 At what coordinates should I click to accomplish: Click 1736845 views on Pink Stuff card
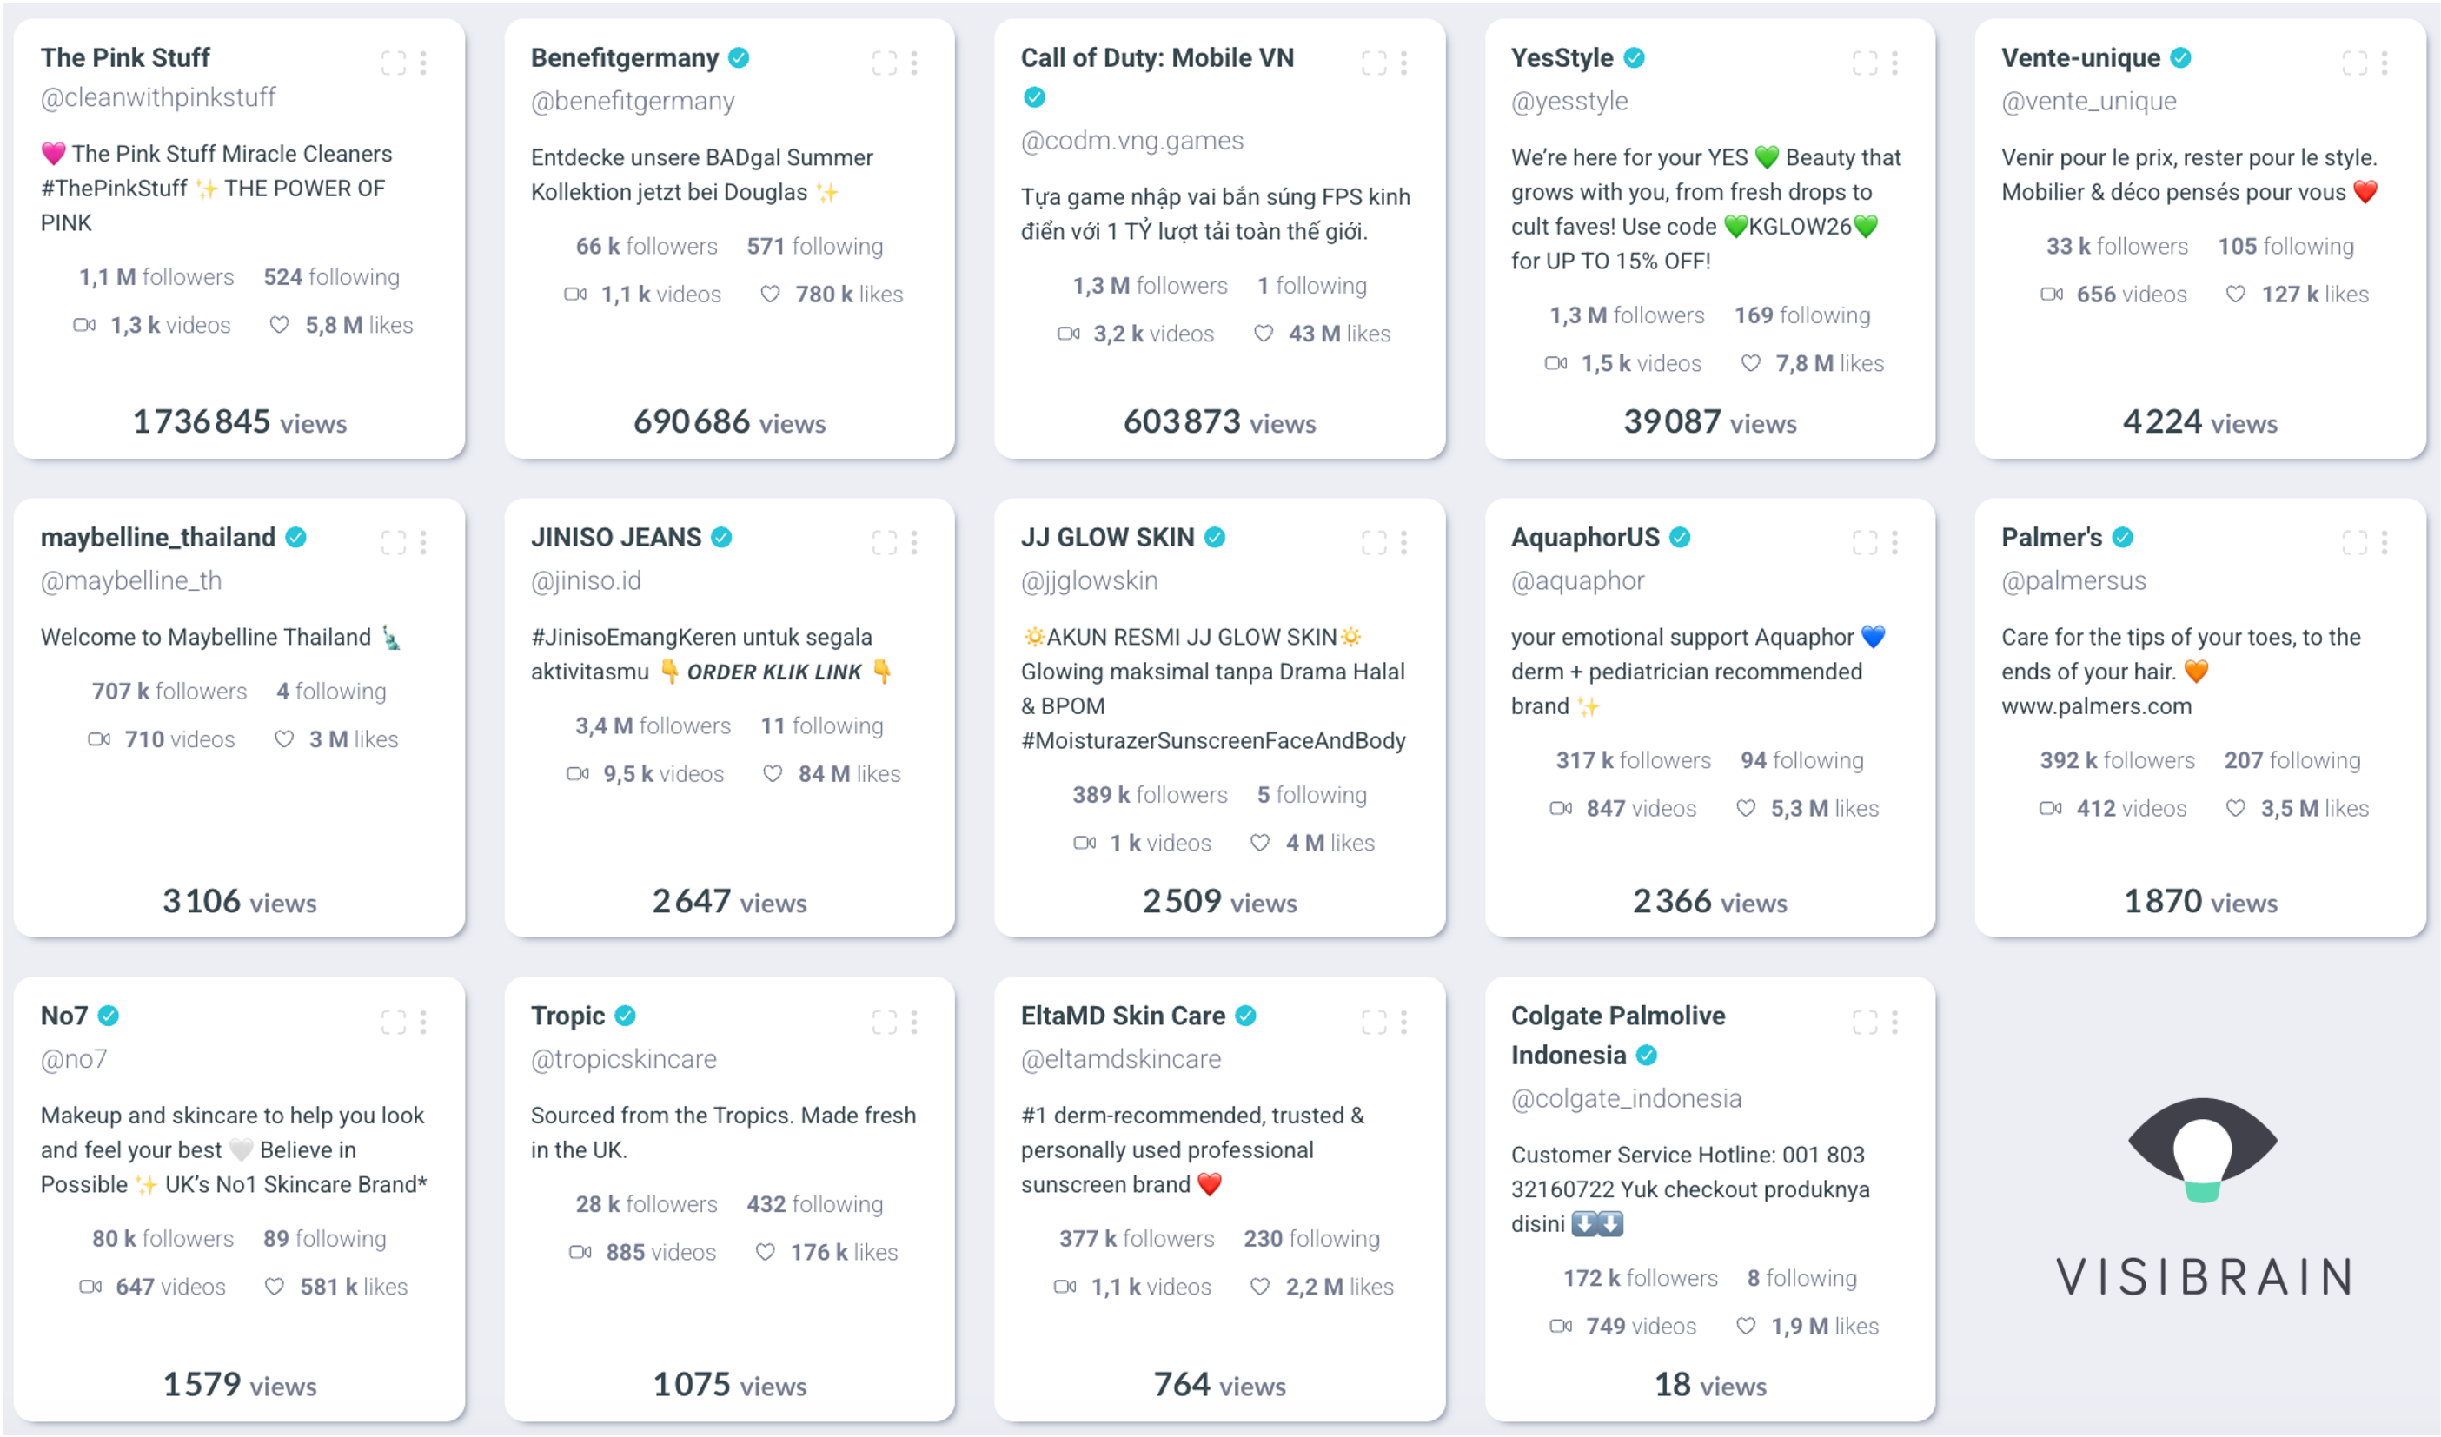click(239, 421)
